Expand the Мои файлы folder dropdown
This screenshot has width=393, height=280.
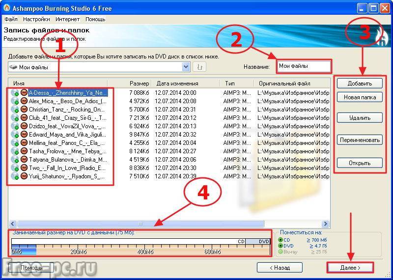(x=186, y=67)
